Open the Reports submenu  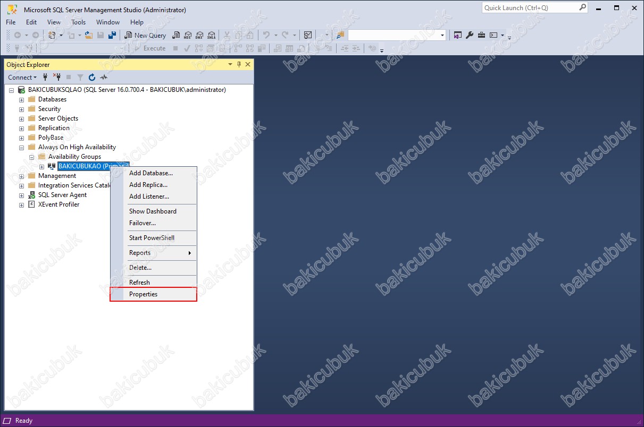[153, 253]
